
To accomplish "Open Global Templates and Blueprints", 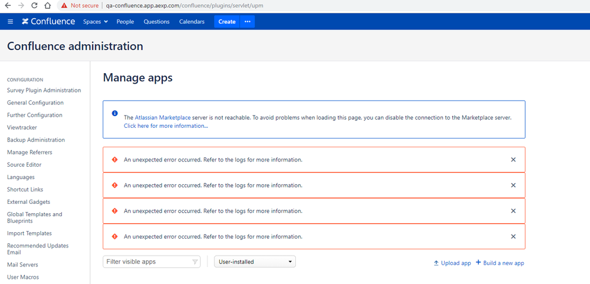I will pyautogui.click(x=35, y=217).
